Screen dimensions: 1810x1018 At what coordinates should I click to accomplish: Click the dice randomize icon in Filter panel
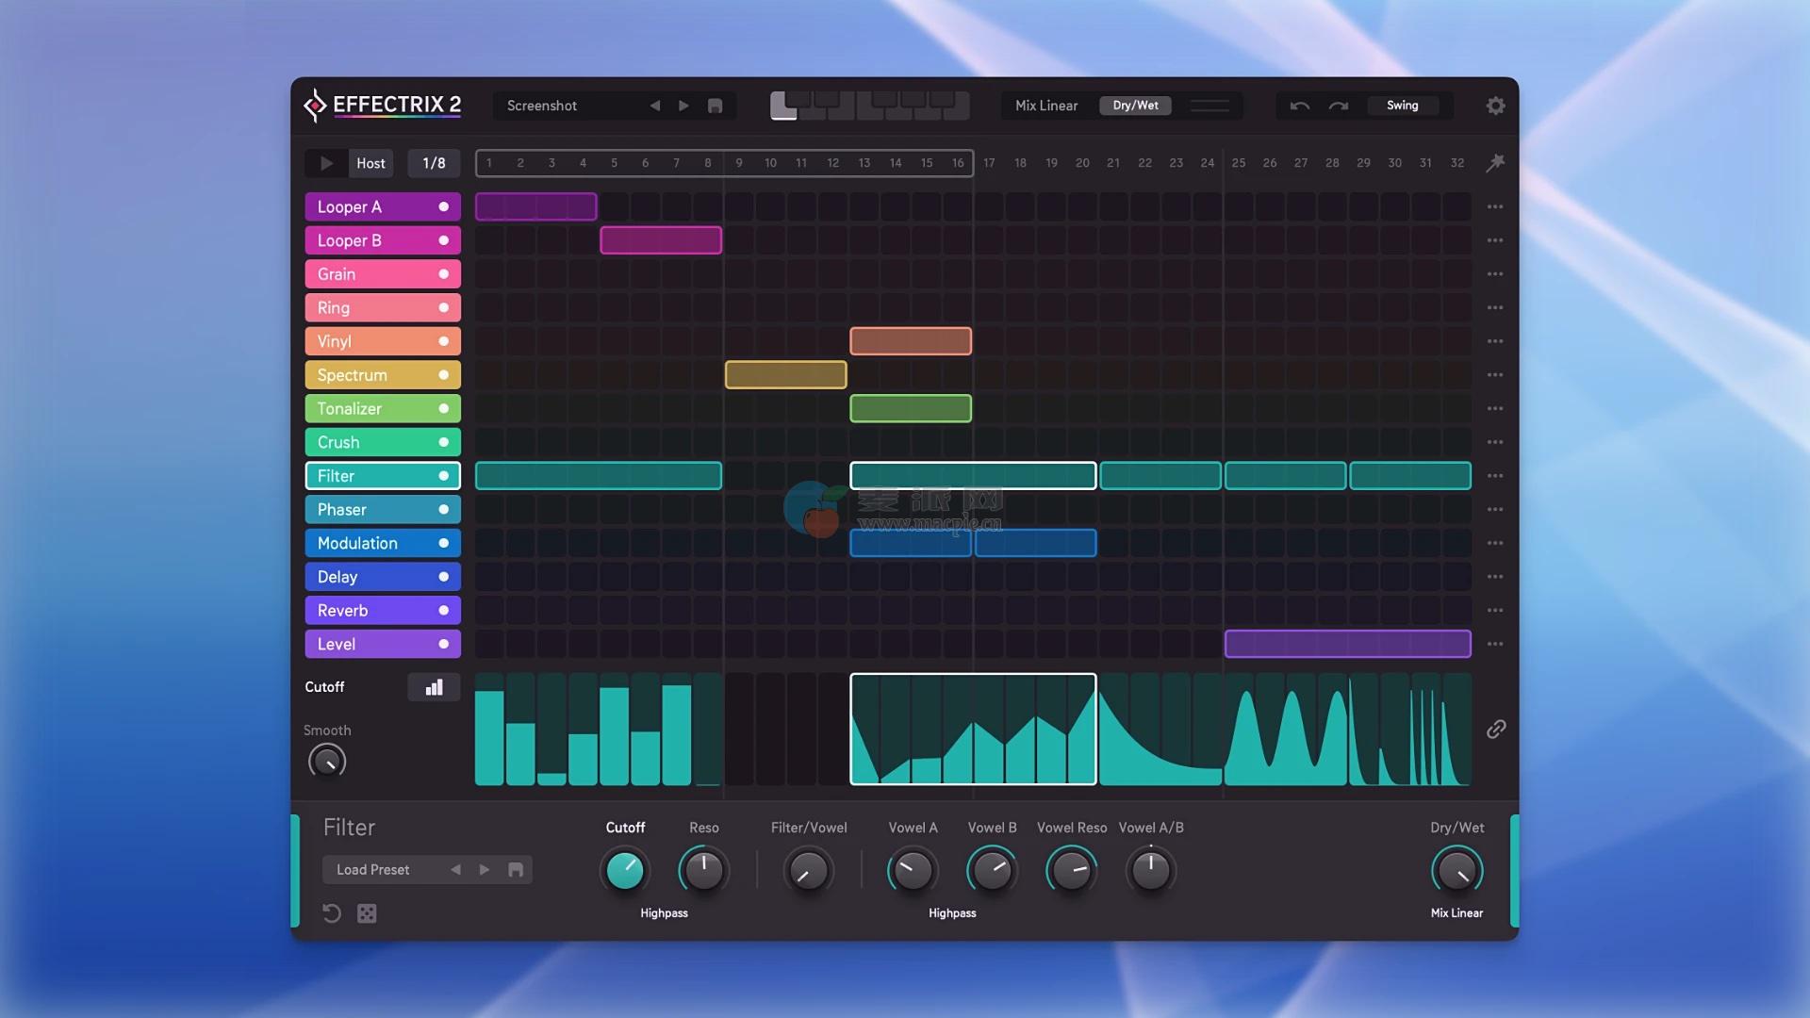[367, 913]
